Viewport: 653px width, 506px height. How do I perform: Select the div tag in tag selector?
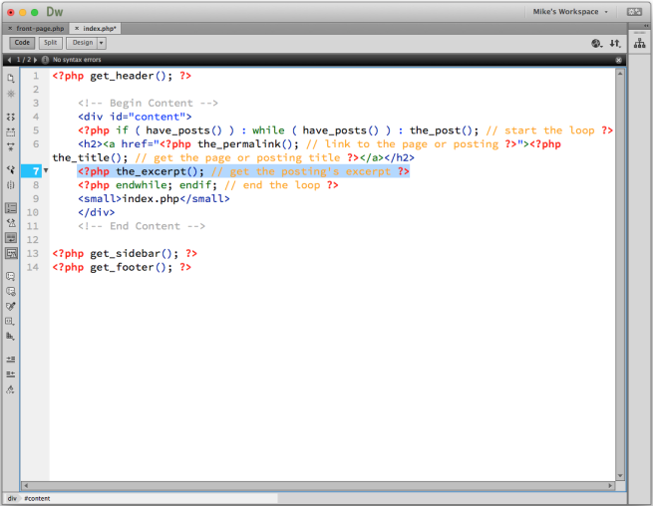12,498
